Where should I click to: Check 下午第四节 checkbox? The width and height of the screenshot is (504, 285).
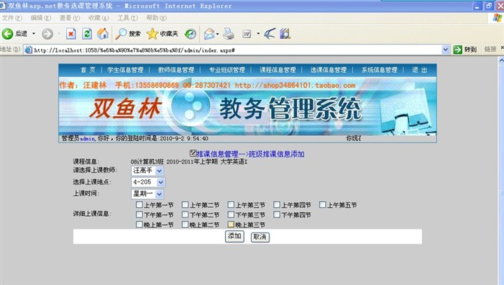tap(277, 214)
